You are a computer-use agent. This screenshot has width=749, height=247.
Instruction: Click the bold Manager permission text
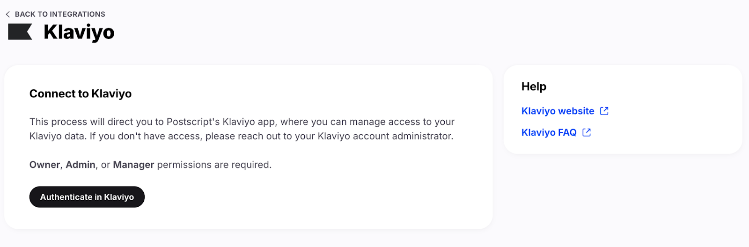pyautogui.click(x=133, y=165)
